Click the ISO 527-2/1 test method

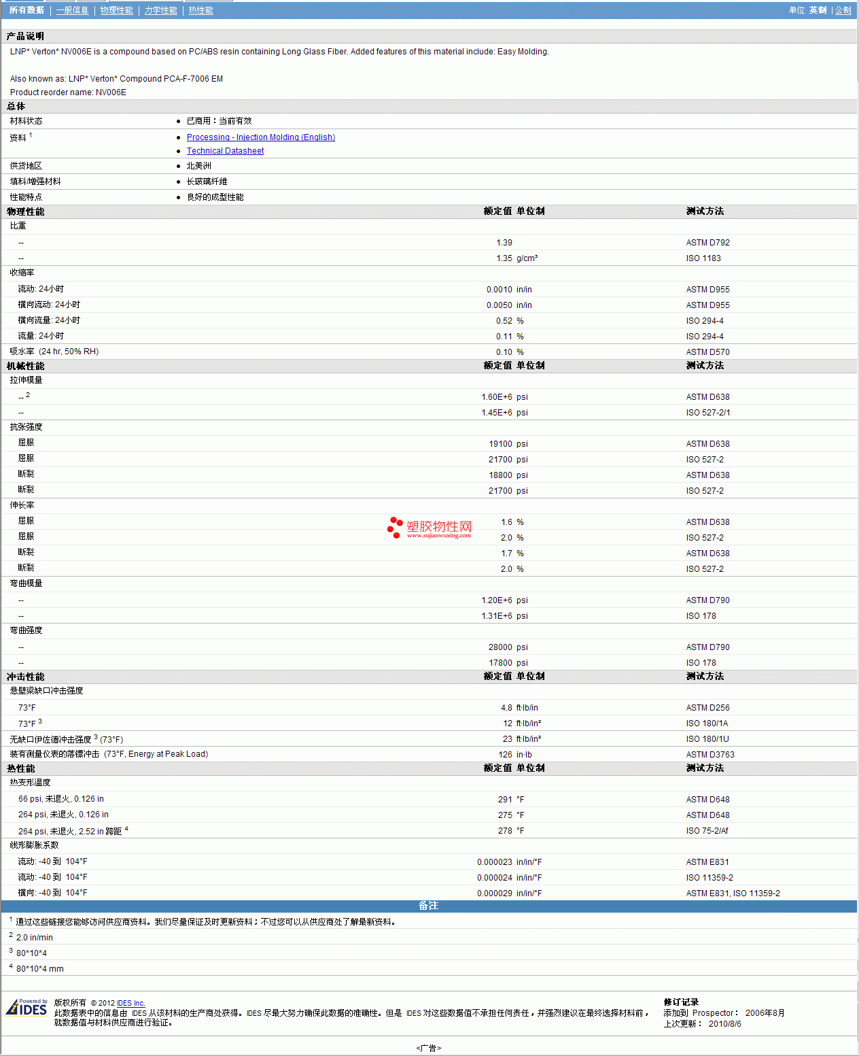coord(708,413)
